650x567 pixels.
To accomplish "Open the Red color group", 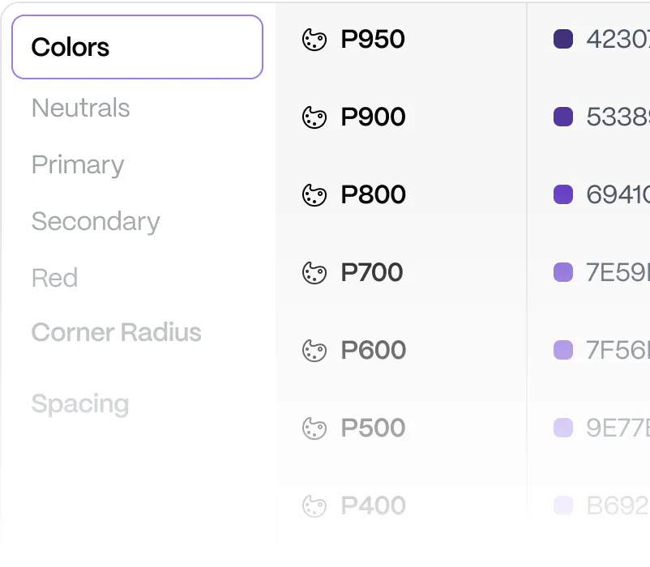I will pos(54,278).
